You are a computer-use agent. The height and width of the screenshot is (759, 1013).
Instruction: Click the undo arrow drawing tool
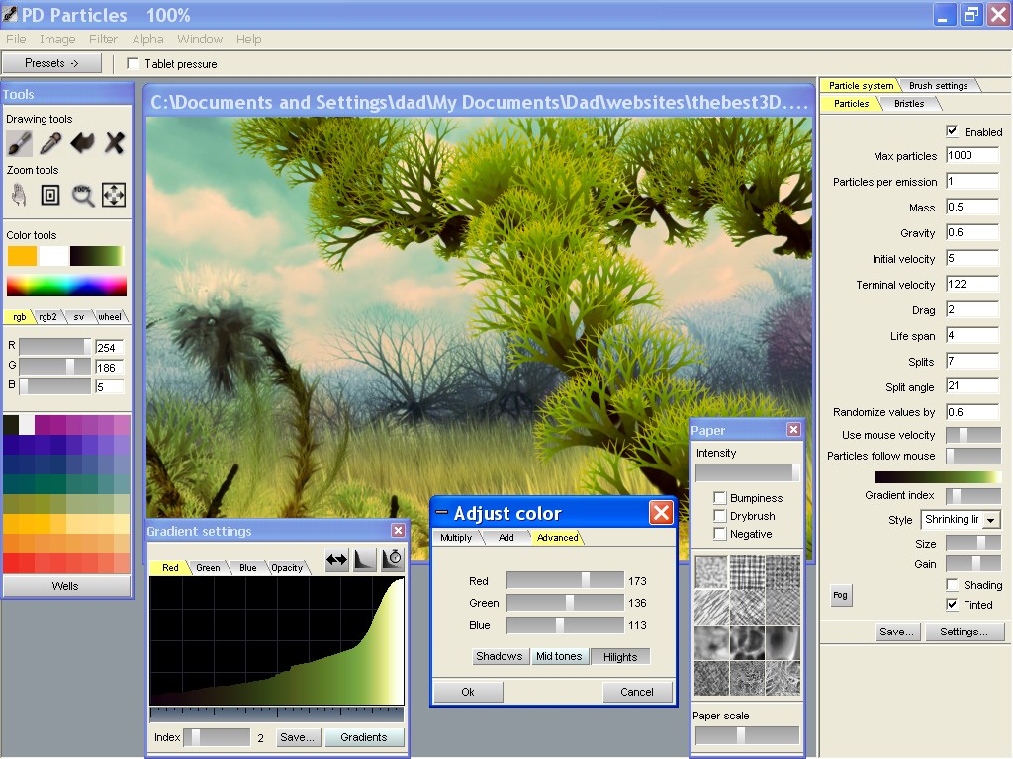pos(82,142)
